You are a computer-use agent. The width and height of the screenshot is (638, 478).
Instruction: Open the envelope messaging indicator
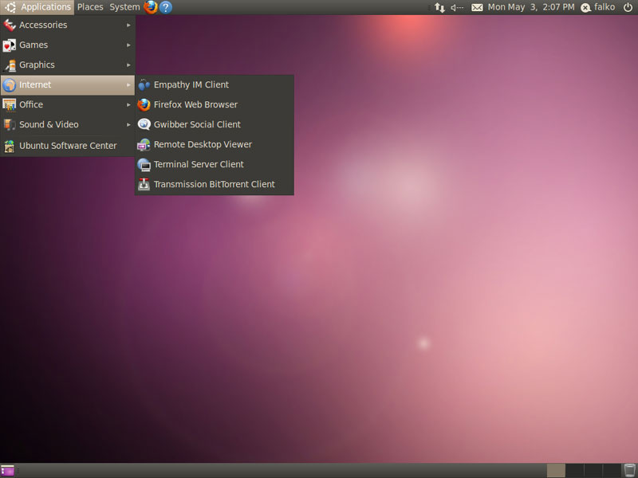coord(477,7)
